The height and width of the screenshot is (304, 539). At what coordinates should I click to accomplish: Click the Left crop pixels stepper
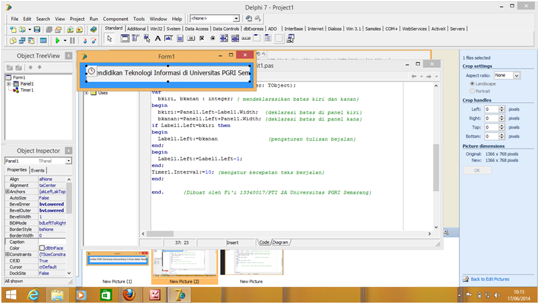[x=501, y=109]
